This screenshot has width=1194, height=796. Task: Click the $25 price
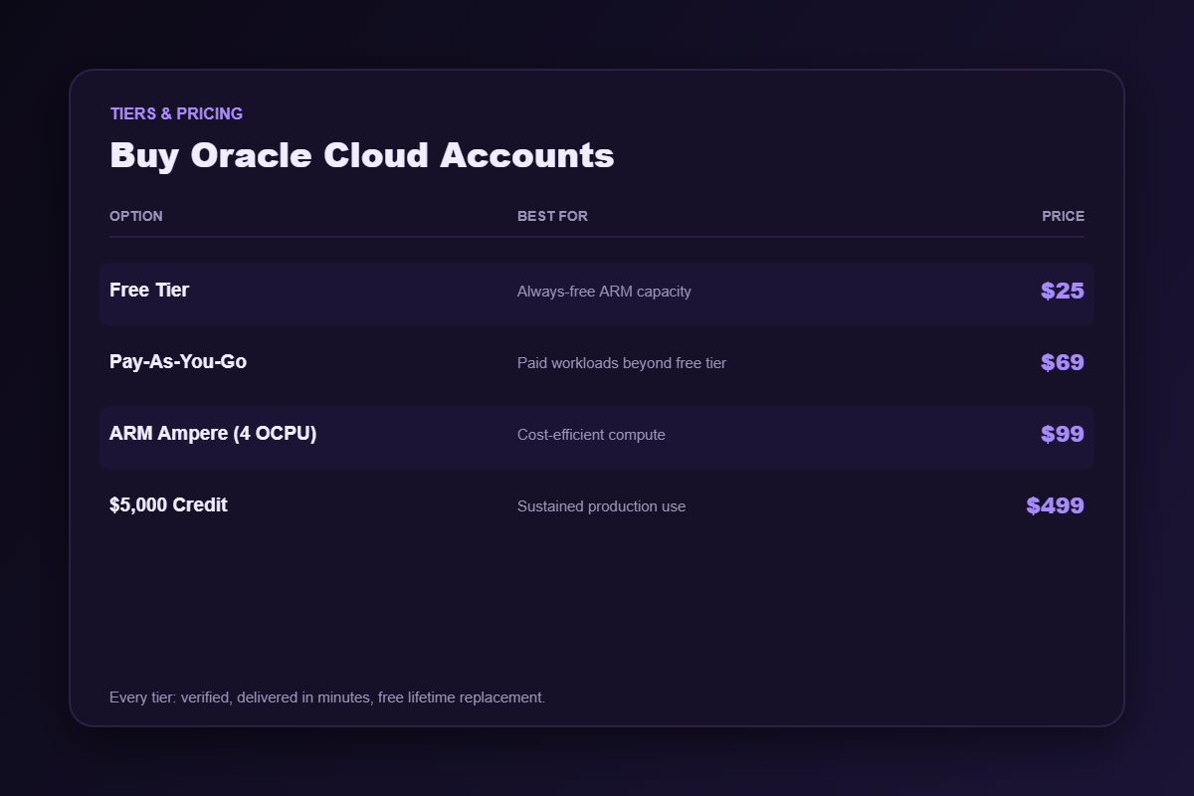coord(1063,291)
